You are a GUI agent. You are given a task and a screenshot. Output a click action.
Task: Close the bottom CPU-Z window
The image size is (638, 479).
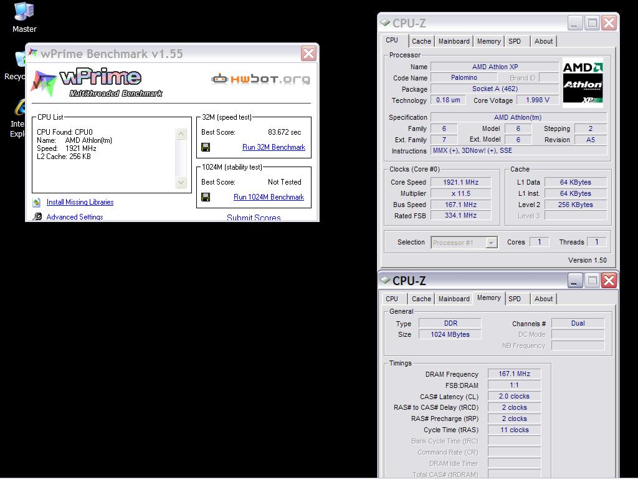609,280
